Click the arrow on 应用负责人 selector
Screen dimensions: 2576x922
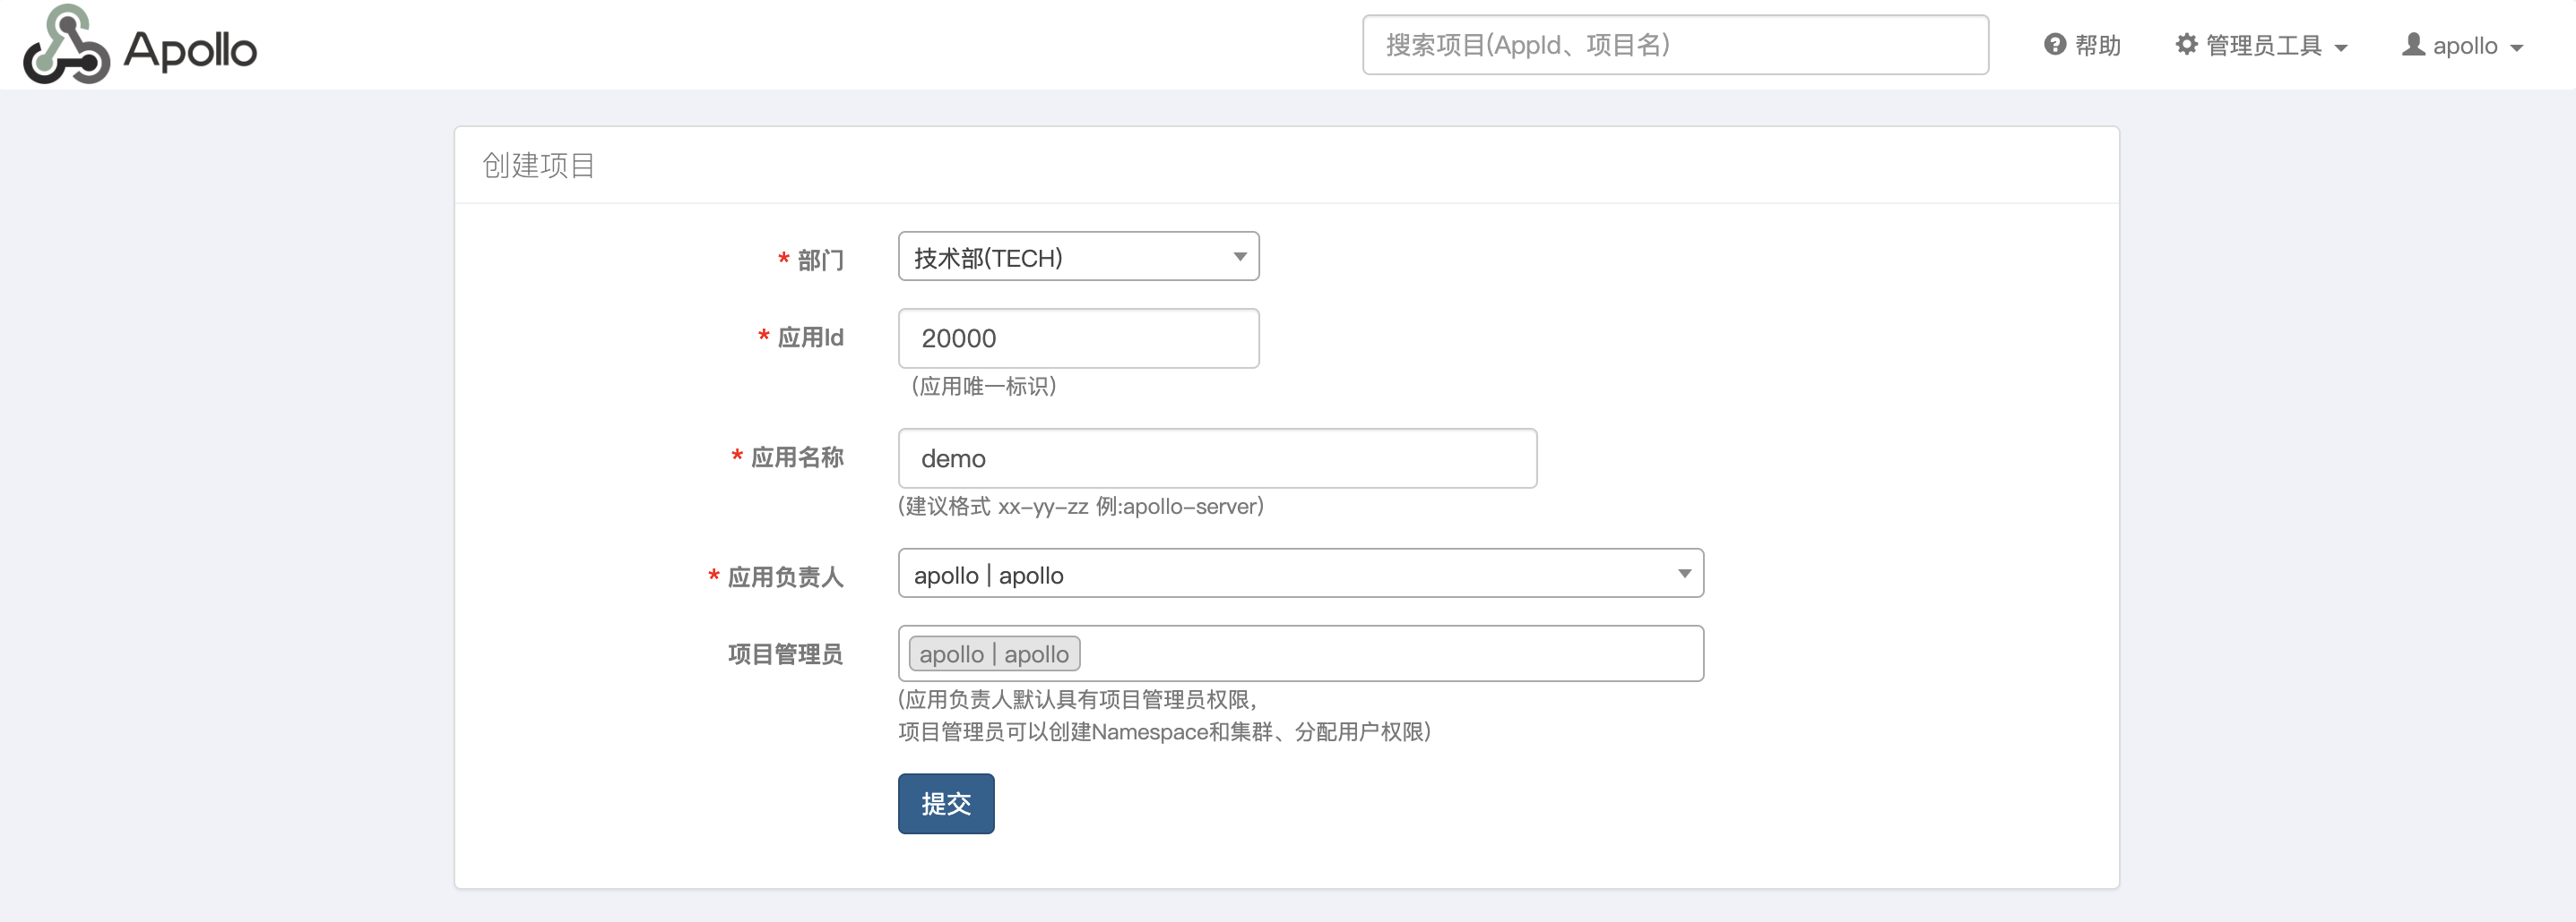click(1684, 575)
